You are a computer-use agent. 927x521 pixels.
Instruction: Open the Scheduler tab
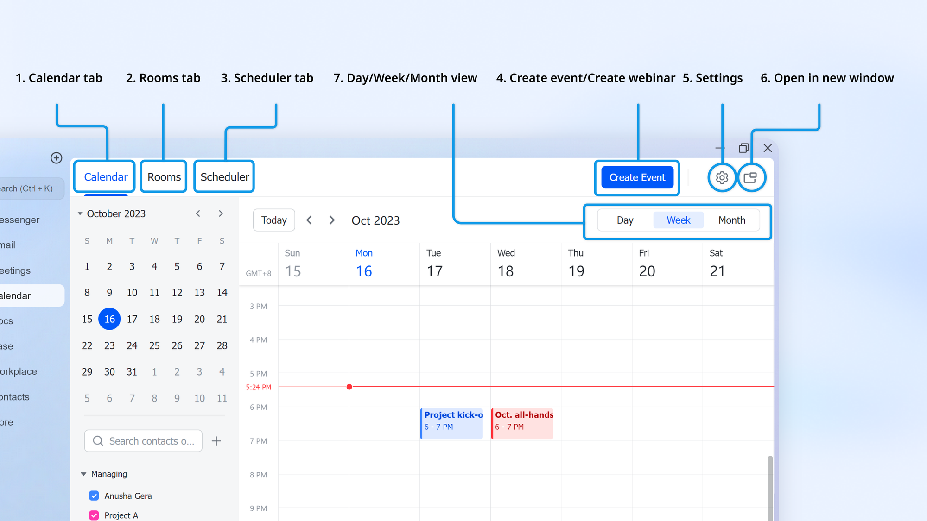pos(224,177)
